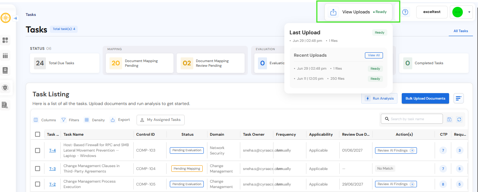478x192 pixels.
Task: Open task link T-3
Action: pos(52,169)
